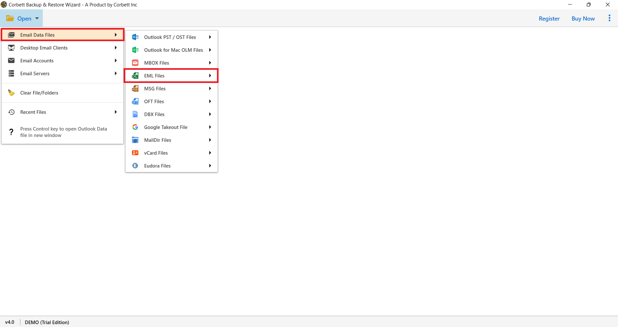Click the Desktop Email Clients monitor icon
The image size is (618, 327).
pos(11,48)
